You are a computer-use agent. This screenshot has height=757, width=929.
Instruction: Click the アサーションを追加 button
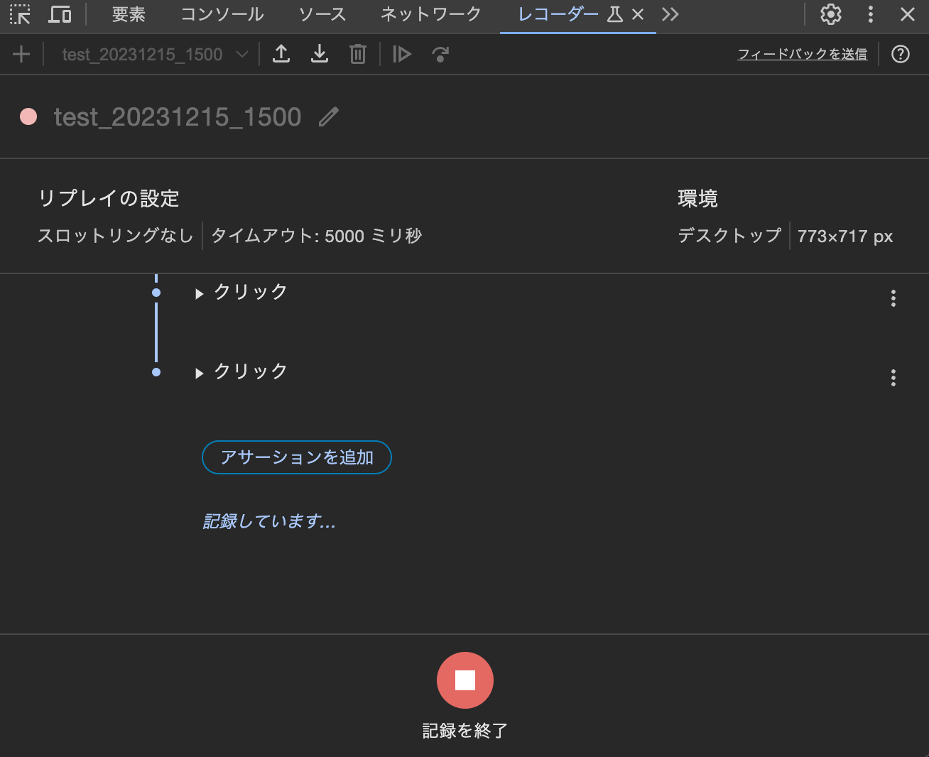pos(296,457)
